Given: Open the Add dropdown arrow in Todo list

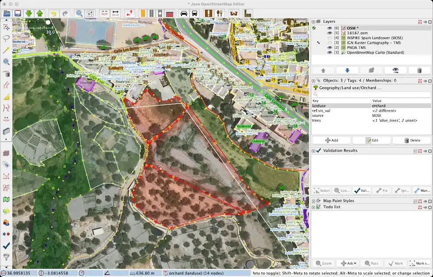Looking at the screenshot, I should 355,263.
